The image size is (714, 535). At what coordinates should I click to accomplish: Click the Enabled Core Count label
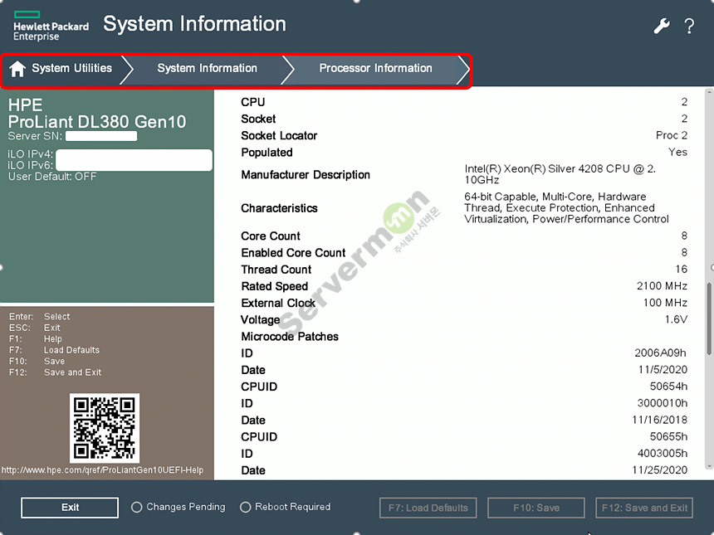[293, 252]
